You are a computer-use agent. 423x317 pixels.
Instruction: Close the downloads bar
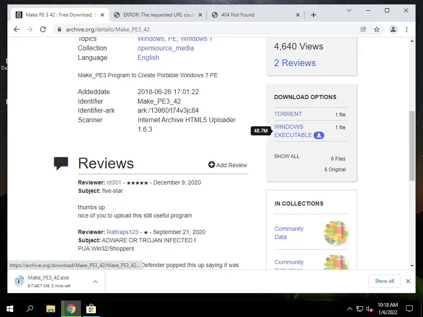tap(408, 281)
